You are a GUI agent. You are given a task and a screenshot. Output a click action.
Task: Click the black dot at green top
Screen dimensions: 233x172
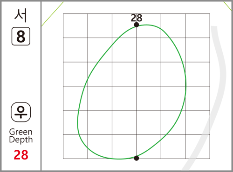[137, 25]
